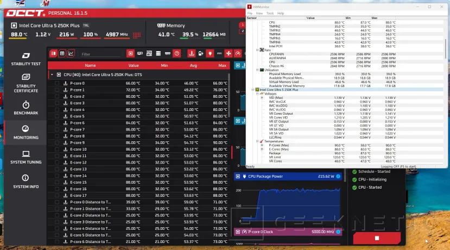The image size is (450, 250).
Task: Open the File menu in HWMonitor
Action: coord(250,13)
